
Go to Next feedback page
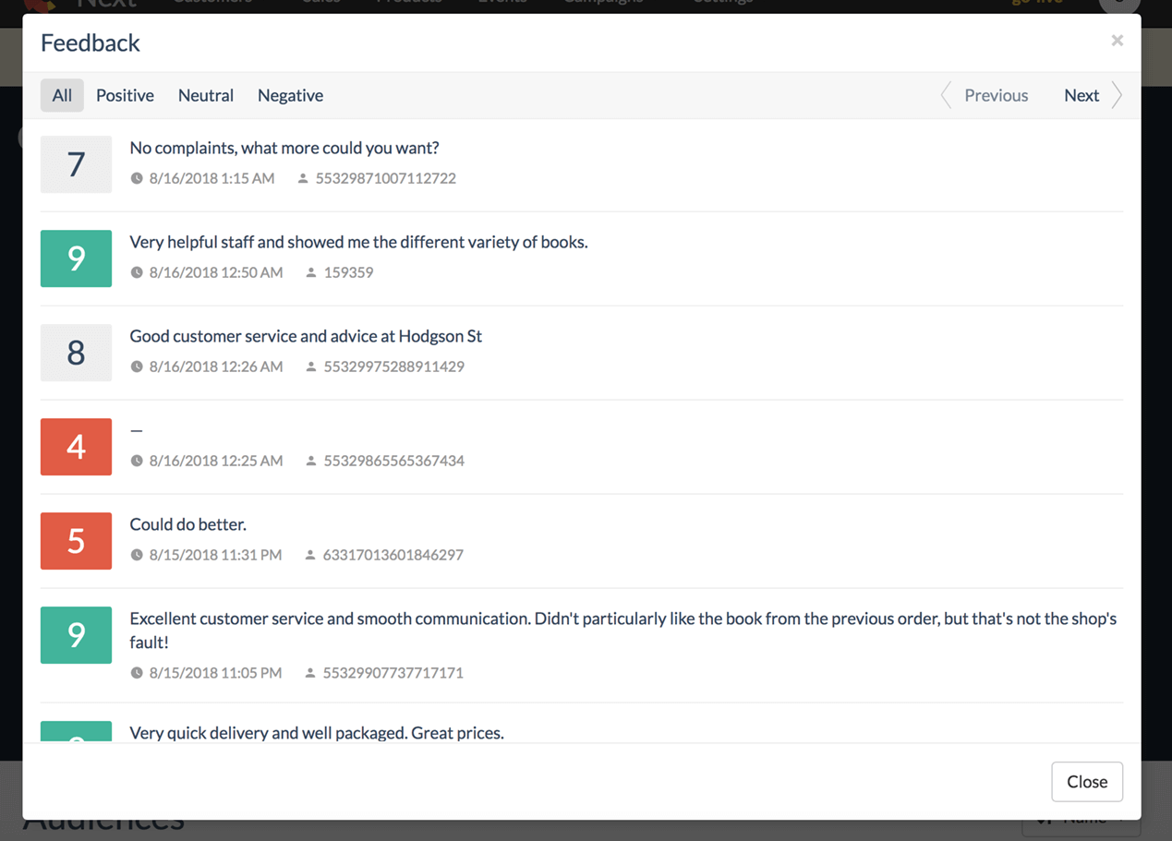click(x=1081, y=95)
